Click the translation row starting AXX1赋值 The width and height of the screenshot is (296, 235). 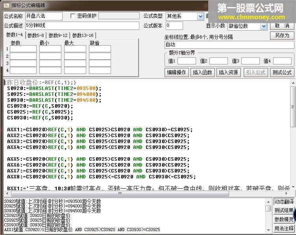tap(82, 229)
